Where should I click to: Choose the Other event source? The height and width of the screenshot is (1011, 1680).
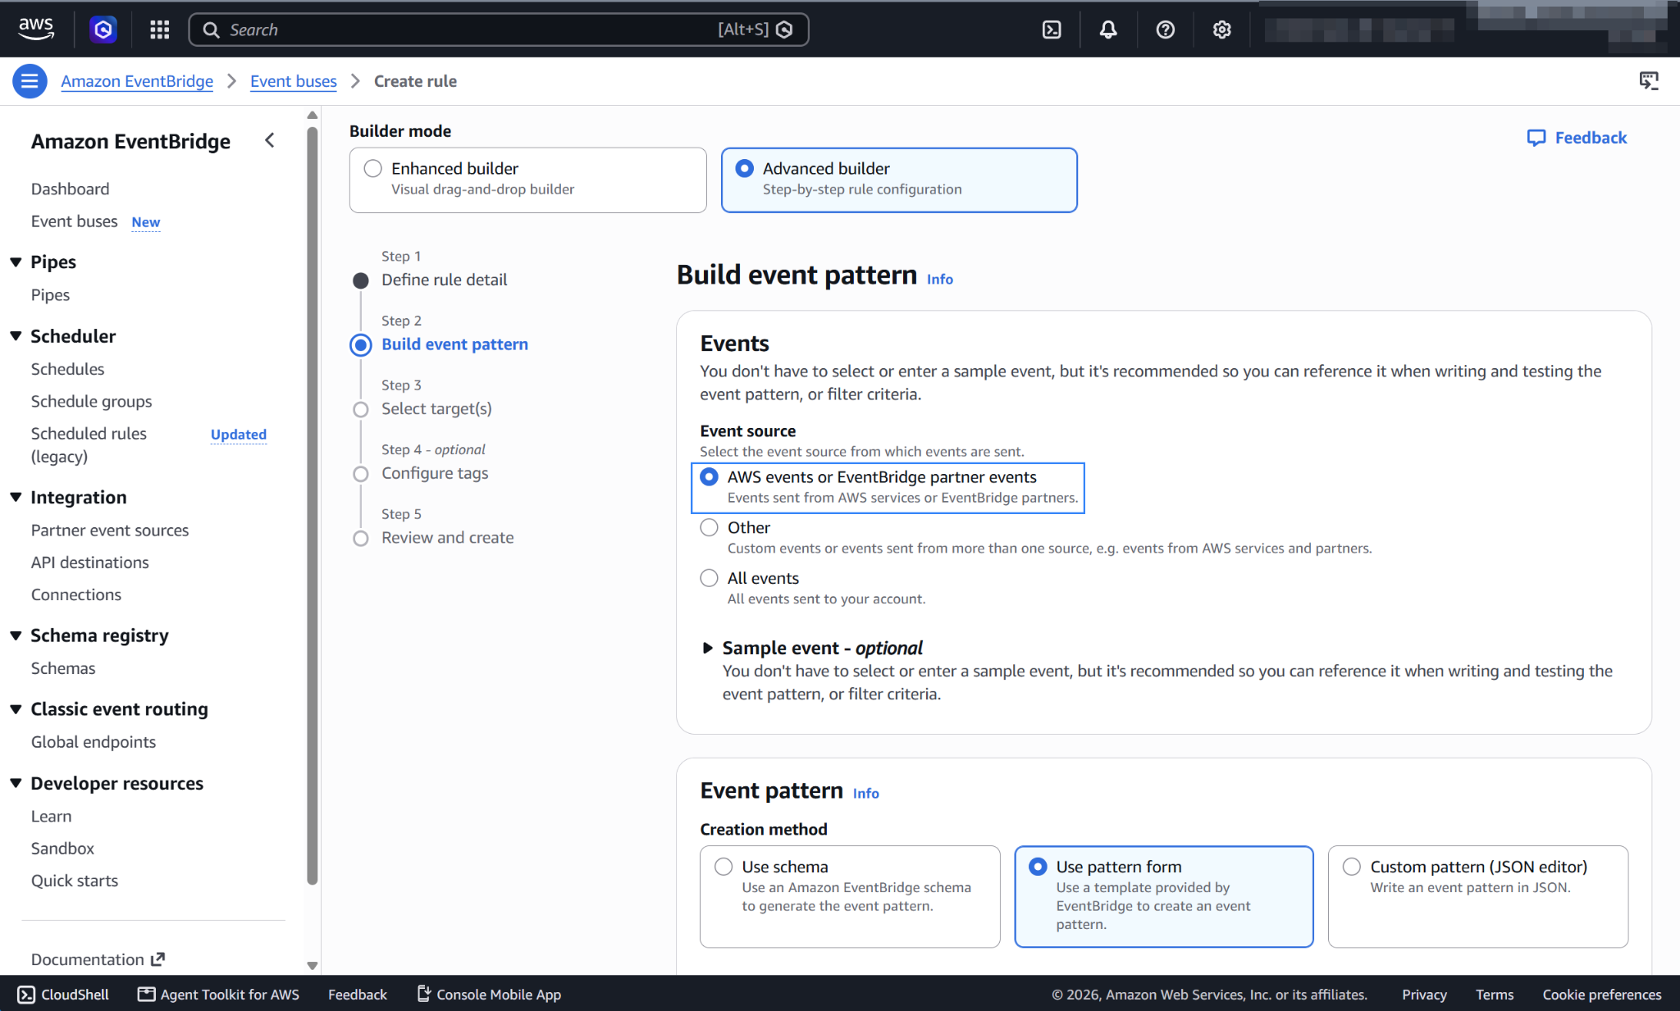tap(709, 527)
